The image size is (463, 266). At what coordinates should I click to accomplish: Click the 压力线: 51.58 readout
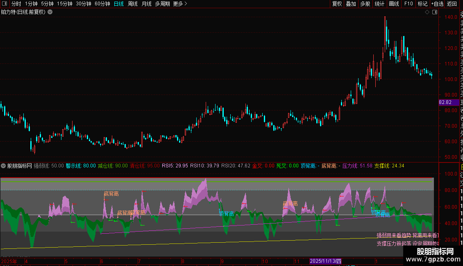pyautogui.click(x=357, y=166)
